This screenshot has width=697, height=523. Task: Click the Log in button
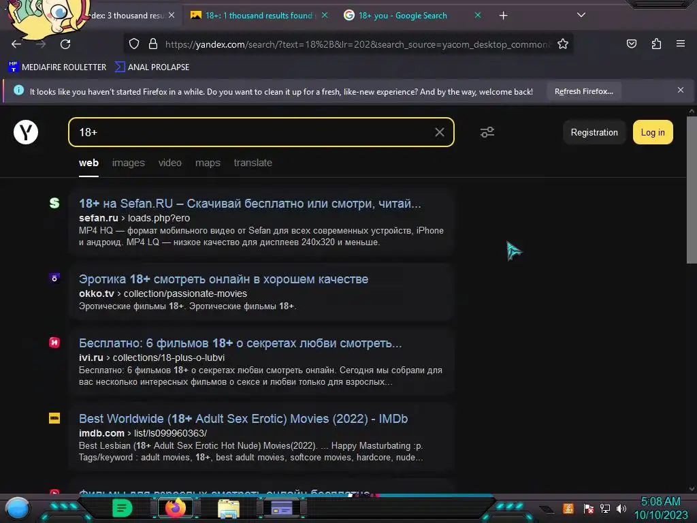coord(653,132)
